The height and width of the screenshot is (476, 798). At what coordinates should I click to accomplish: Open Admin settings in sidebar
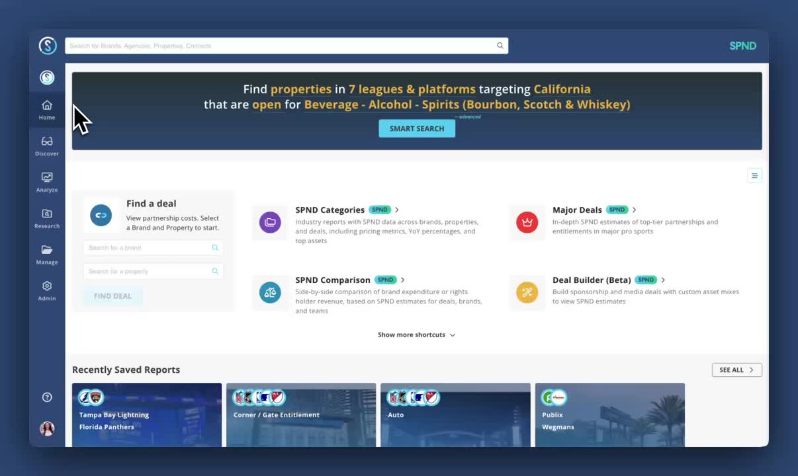[x=47, y=291]
